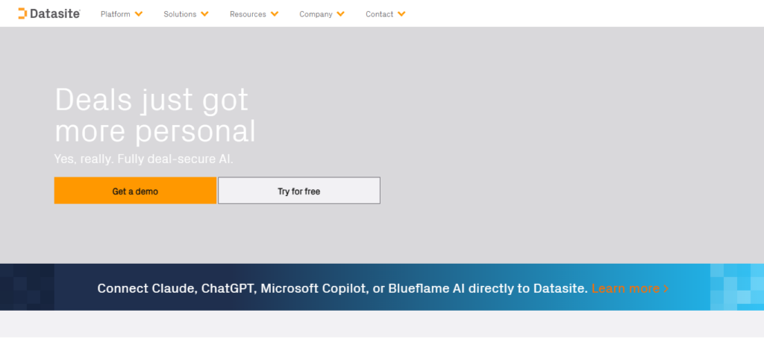The width and height of the screenshot is (764, 339).
Task: Click the Connect Claude, ChatGPT banner text
Action: [342, 288]
